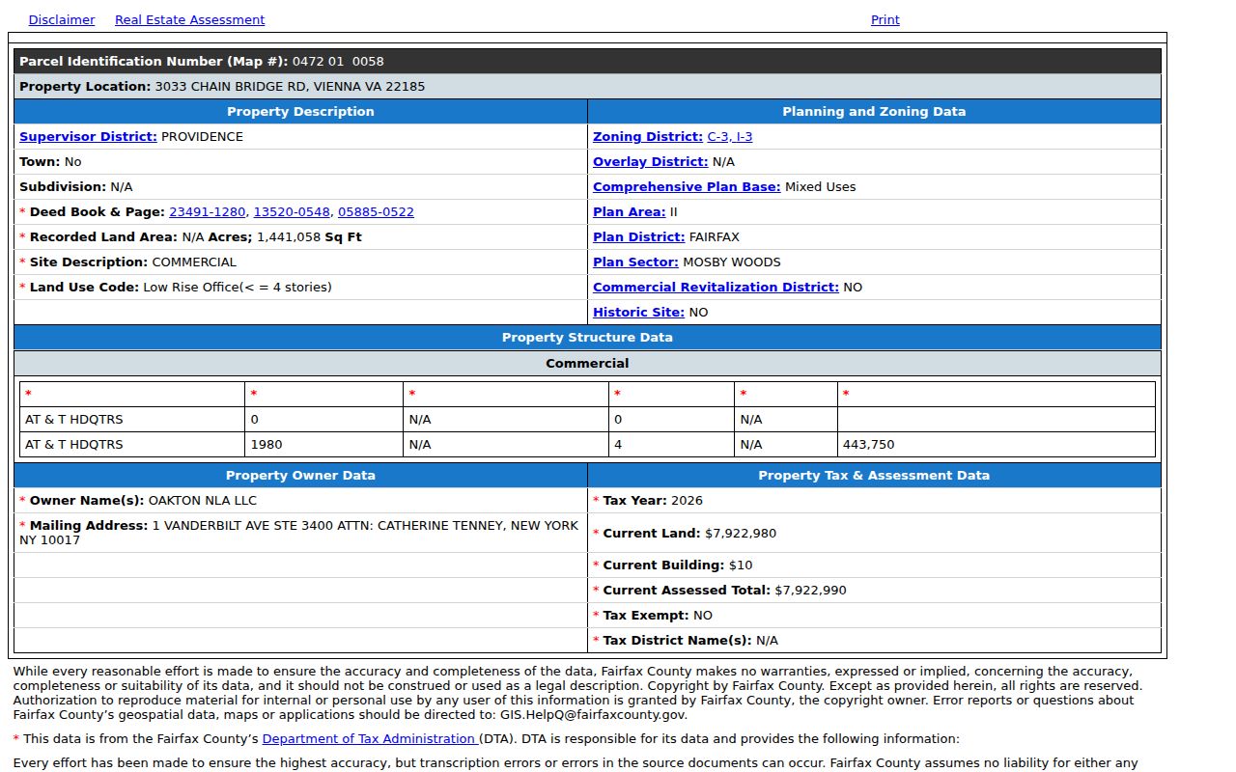Click the COMMERCIAL site description value
This screenshot has width=1236, height=772.
194,262
